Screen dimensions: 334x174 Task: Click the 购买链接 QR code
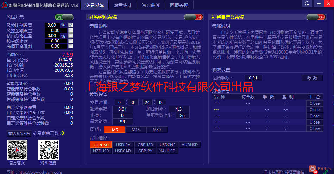[49, 150]
